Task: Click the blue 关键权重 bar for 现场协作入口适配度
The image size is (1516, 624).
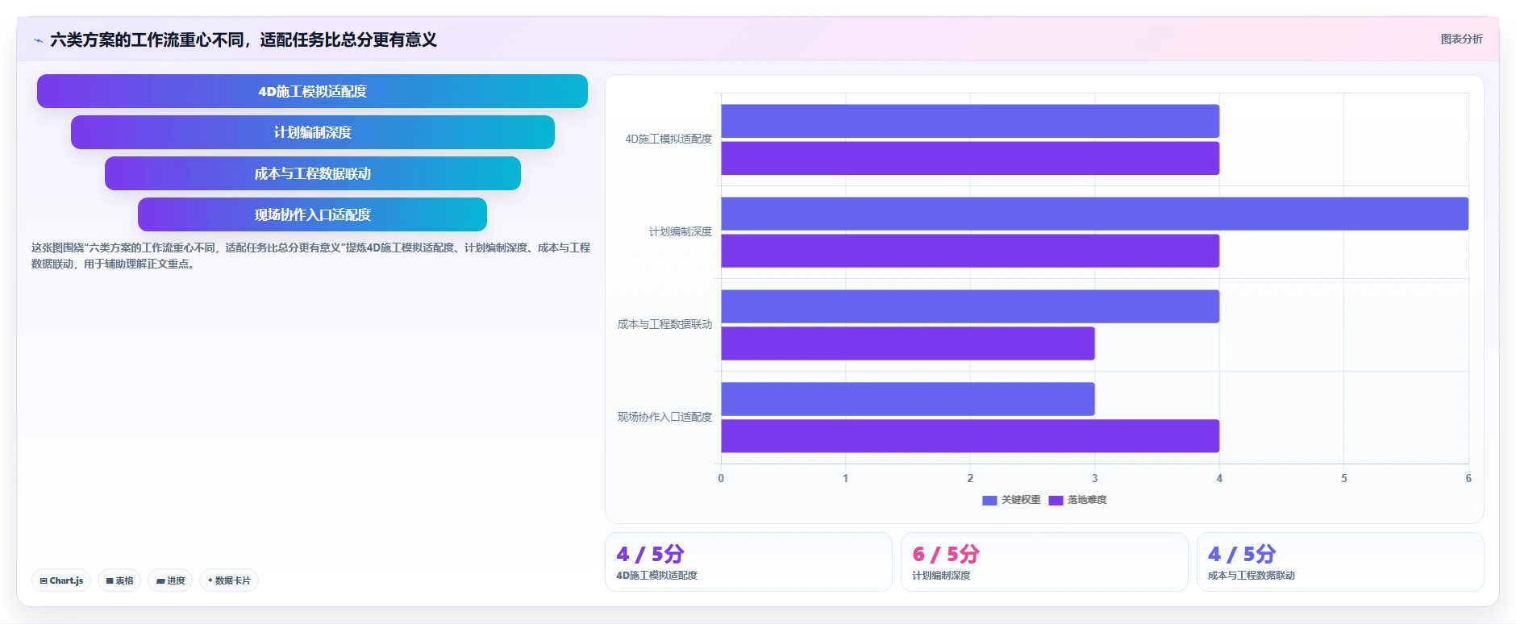Action: pos(908,399)
